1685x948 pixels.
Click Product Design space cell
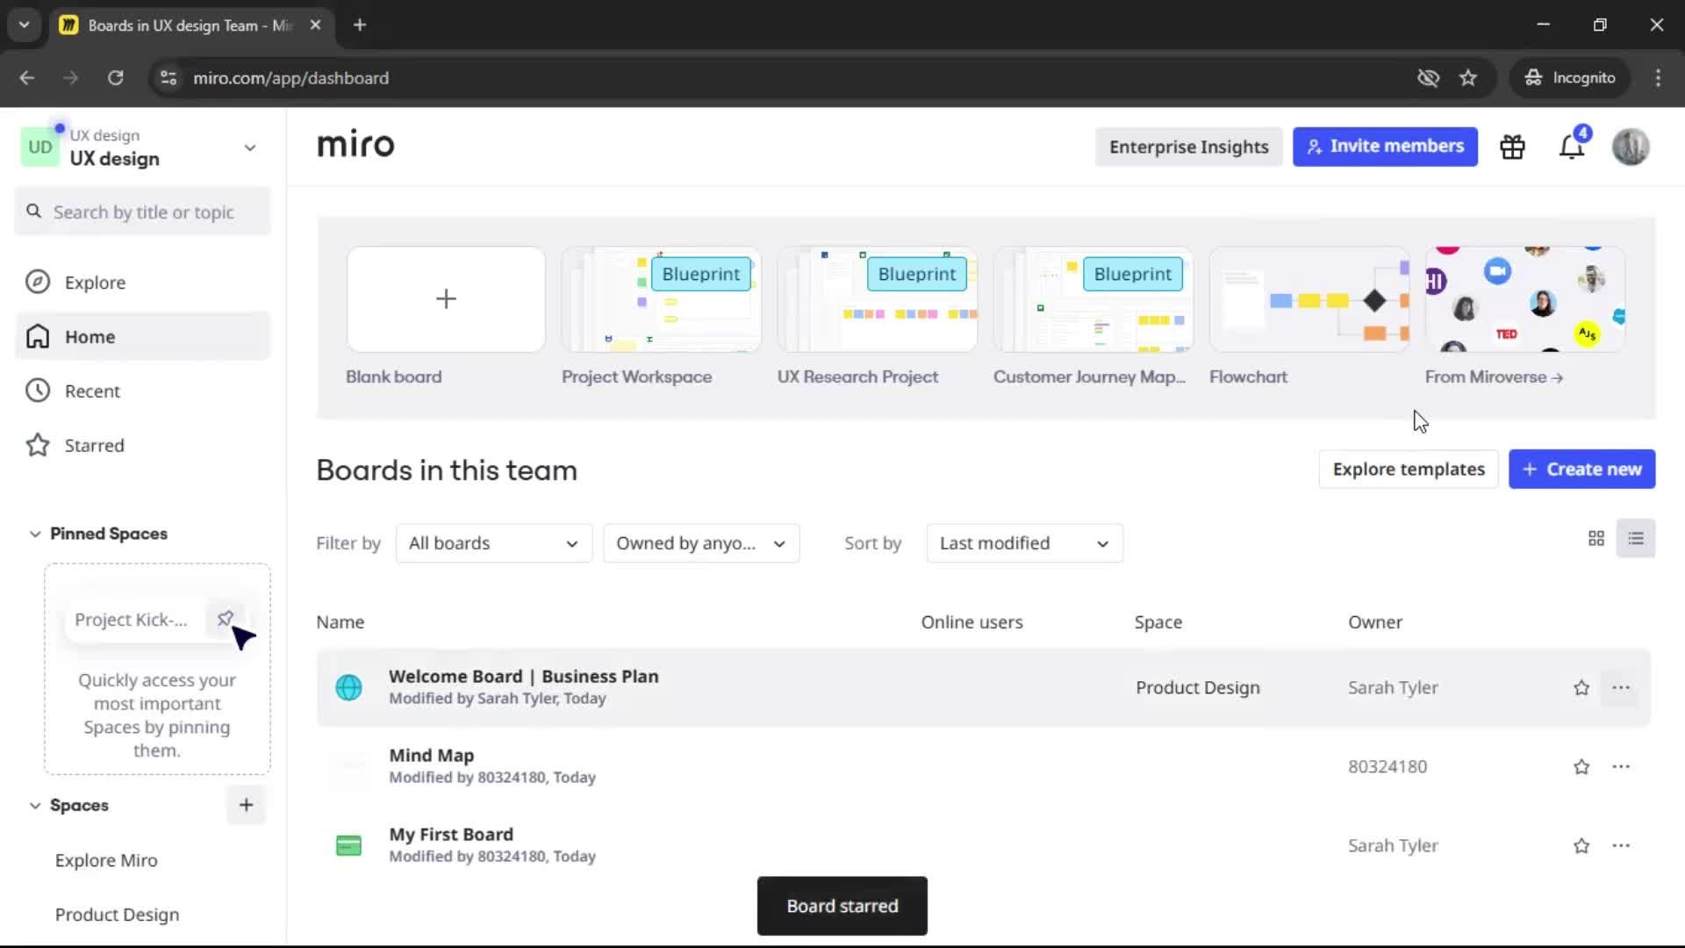[1197, 688]
